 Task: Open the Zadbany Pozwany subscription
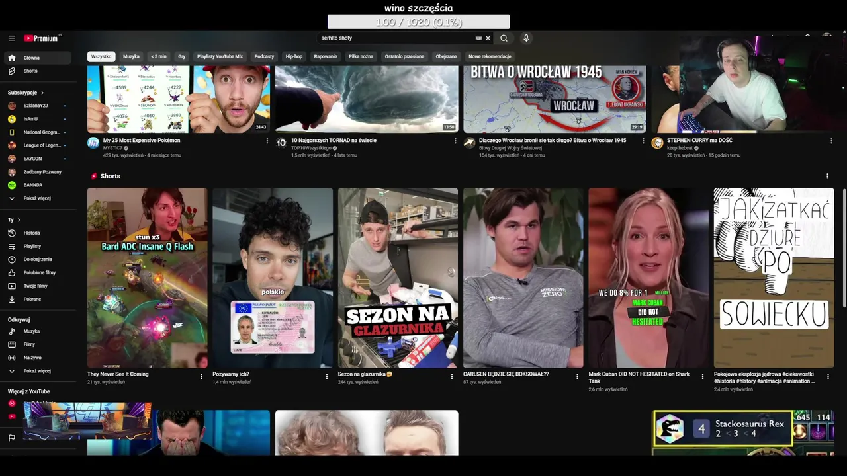tap(38, 172)
